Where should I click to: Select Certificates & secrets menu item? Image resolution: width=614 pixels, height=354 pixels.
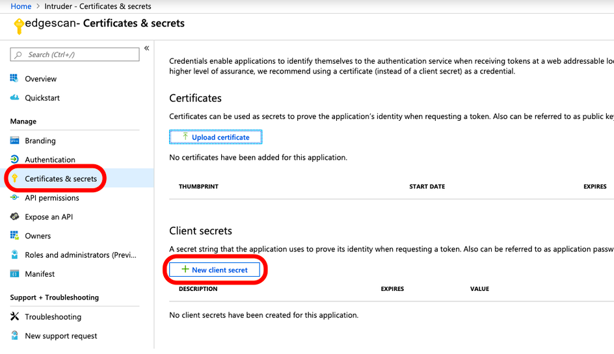click(77, 179)
